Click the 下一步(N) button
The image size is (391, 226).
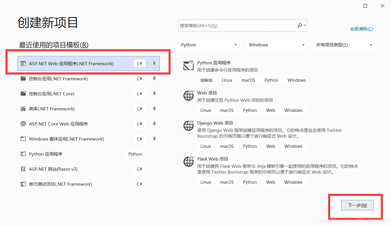357,205
